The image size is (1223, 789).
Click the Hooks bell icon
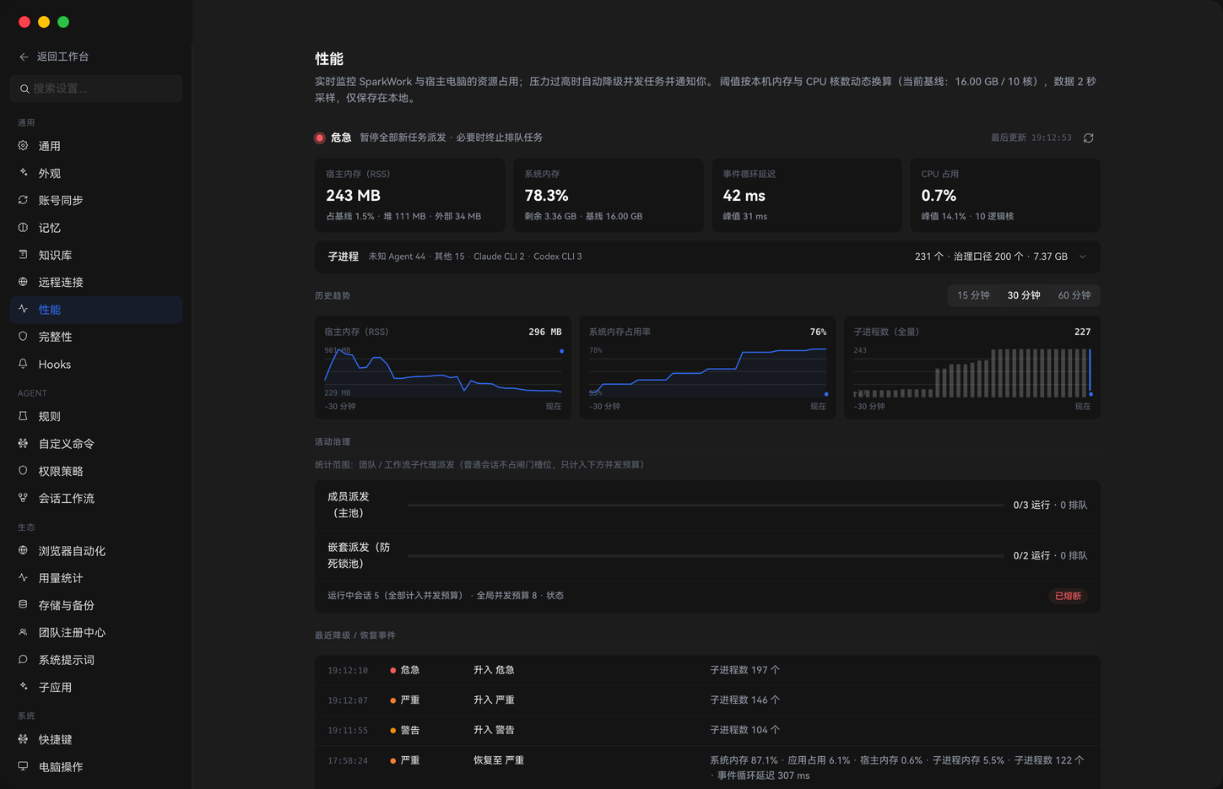point(23,364)
